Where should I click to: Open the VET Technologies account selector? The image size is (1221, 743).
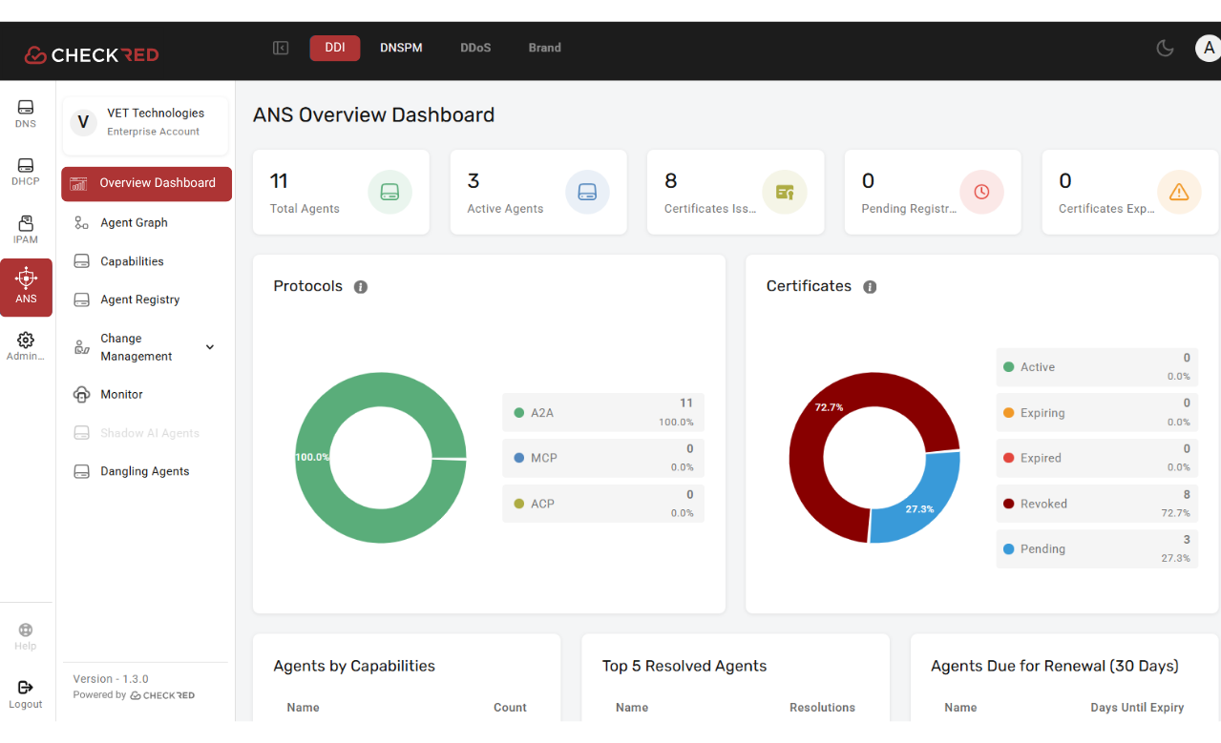(x=145, y=123)
